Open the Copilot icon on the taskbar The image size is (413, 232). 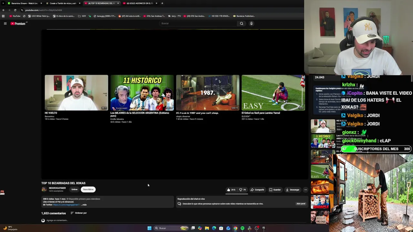click(200, 228)
